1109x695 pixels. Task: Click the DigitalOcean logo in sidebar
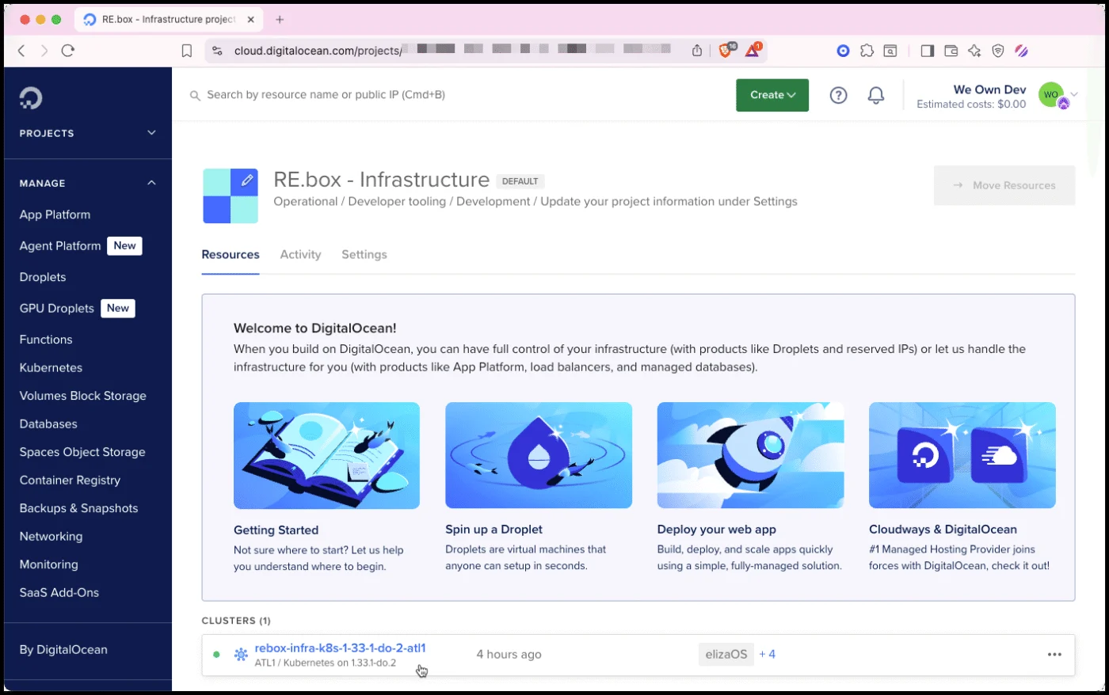(31, 98)
